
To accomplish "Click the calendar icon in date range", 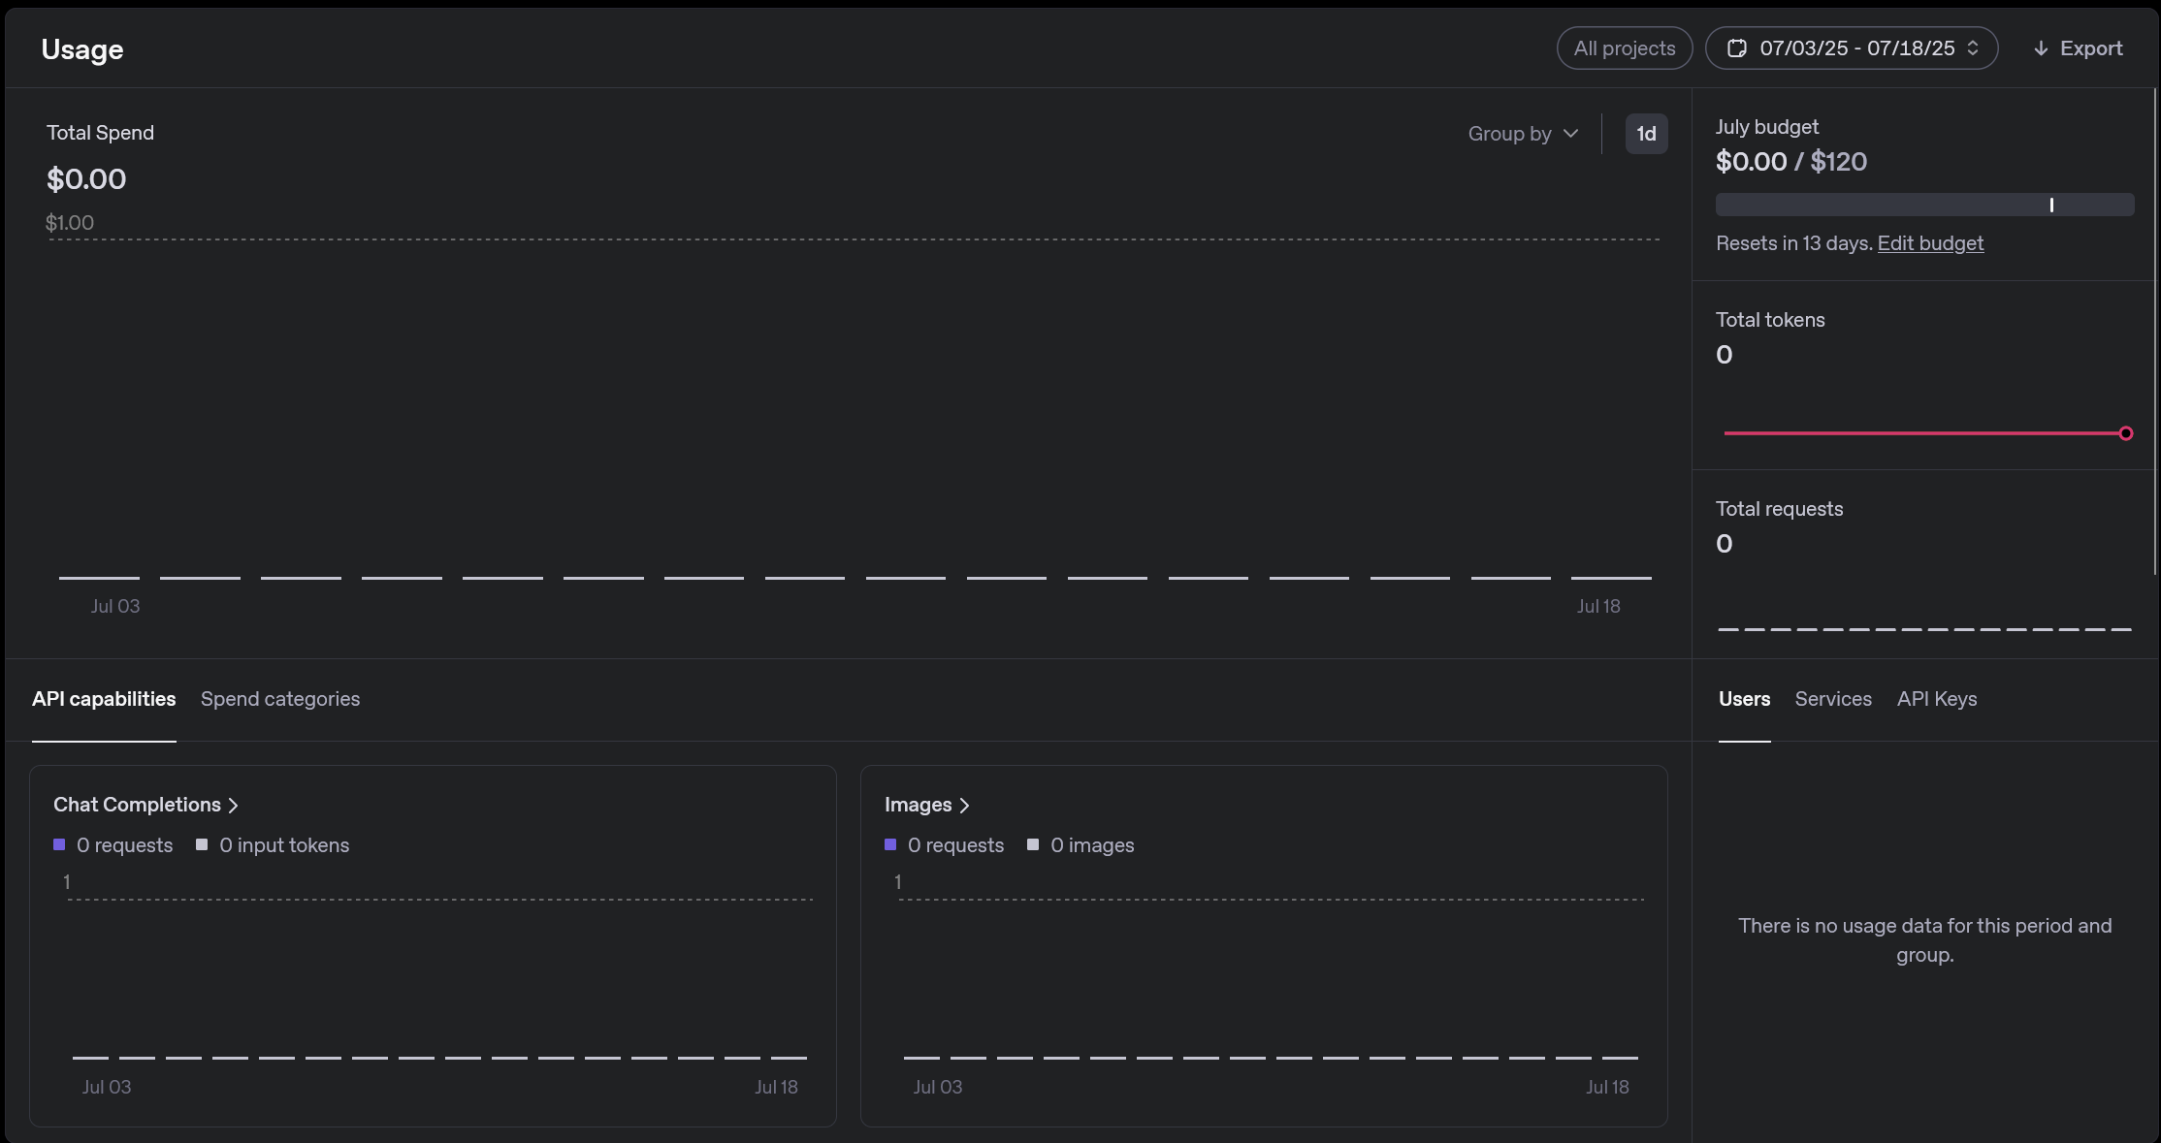I will click(x=1737, y=48).
